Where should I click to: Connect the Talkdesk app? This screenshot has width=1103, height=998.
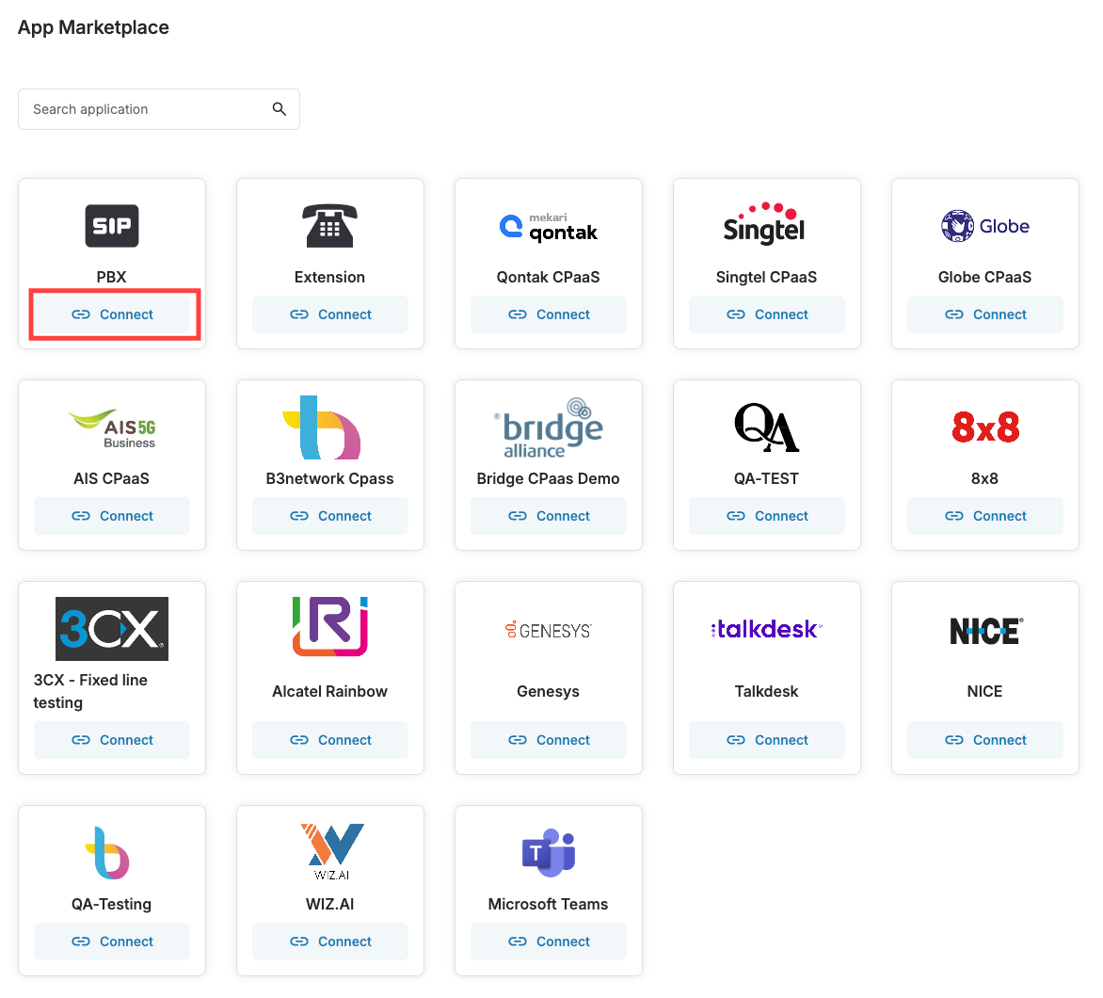(x=767, y=740)
